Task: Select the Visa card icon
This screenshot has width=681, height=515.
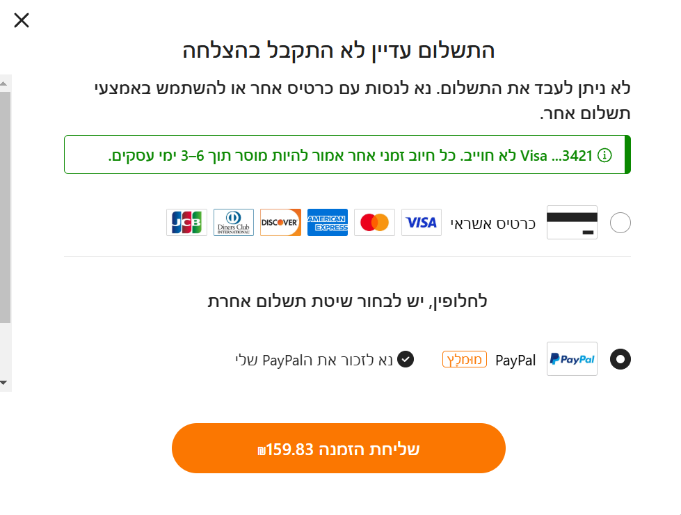Action: click(421, 222)
